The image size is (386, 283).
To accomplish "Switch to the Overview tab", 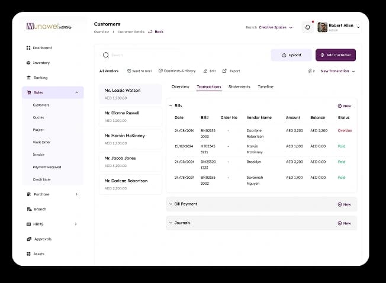I will click(x=181, y=86).
